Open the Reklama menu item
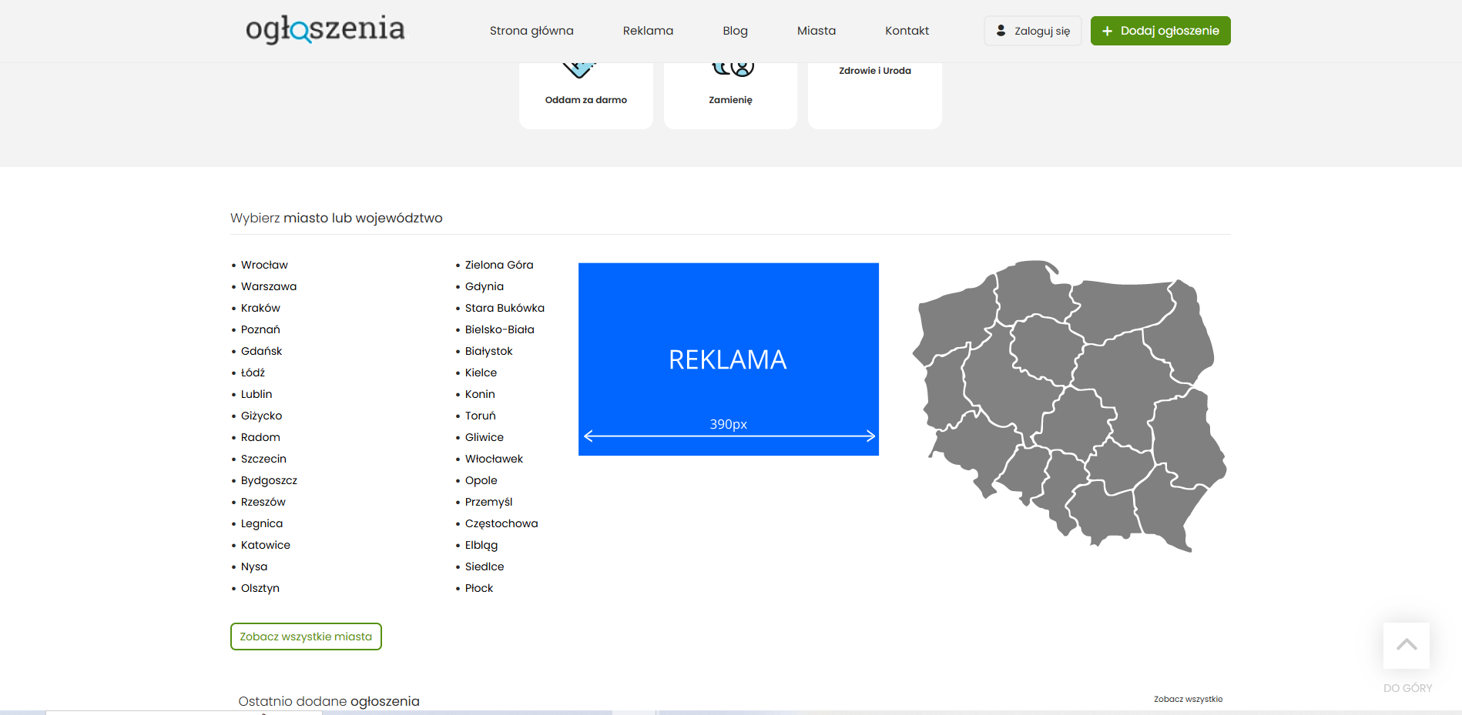Viewport: 1462px width, 715px height. tap(648, 31)
